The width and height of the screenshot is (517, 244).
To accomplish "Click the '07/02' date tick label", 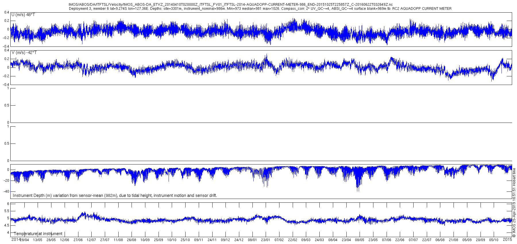I will coord(279,240).
